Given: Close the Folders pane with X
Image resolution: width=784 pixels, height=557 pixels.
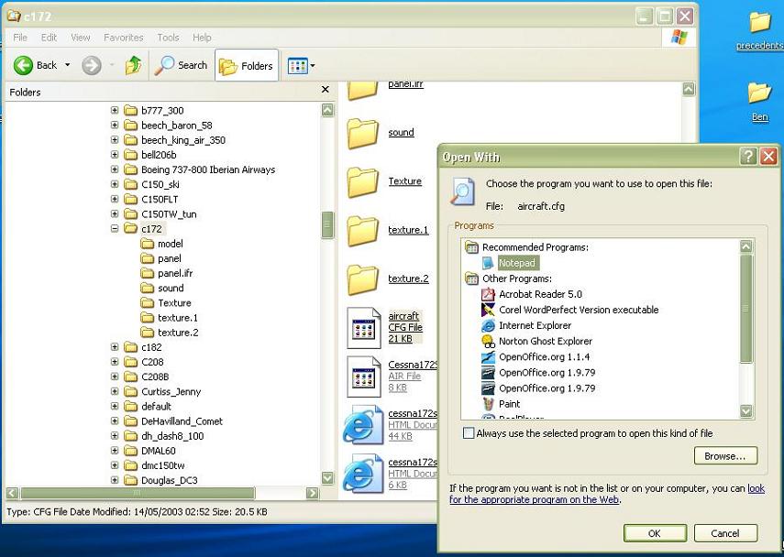Looking at the screenshot, I should [325, 91].
